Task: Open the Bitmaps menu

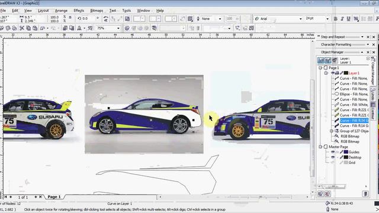Action: pos(97,11)
